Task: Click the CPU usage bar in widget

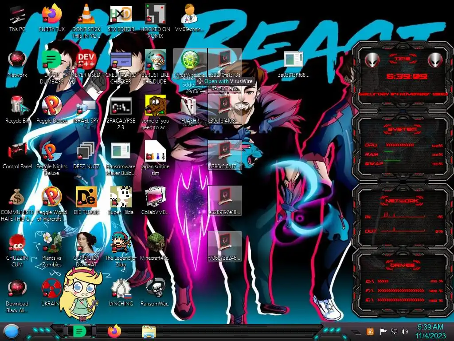Action: click(399, 145)
